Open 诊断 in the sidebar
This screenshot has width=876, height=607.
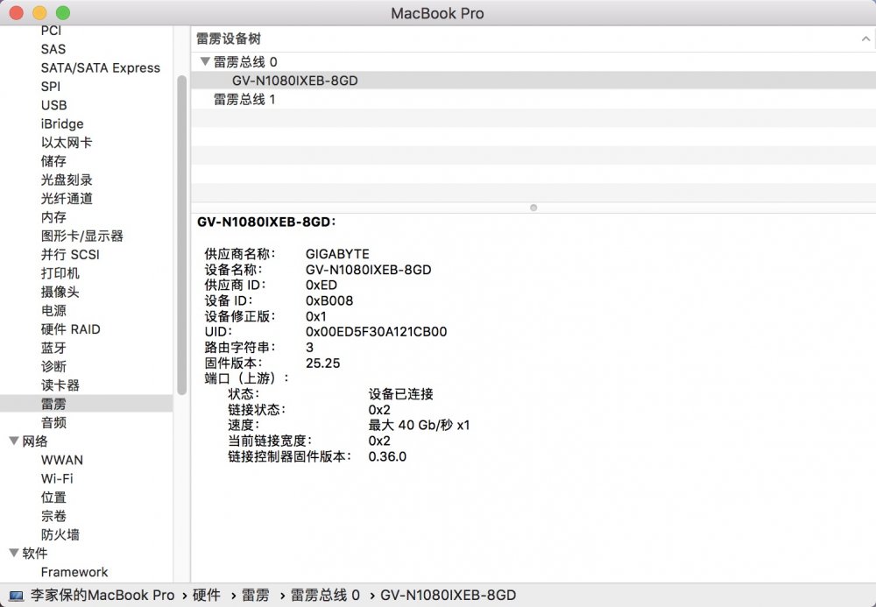pos(53,366)
